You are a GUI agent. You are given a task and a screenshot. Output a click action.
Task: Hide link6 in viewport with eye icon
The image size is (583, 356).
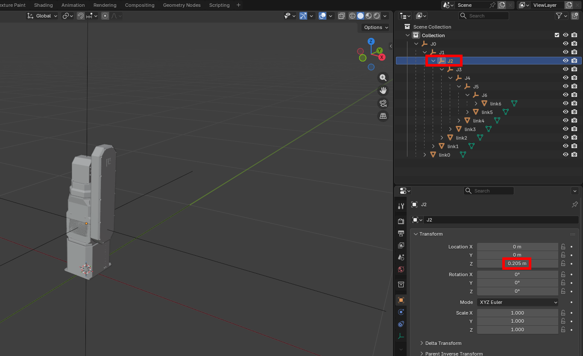click(x=565, y=104)
